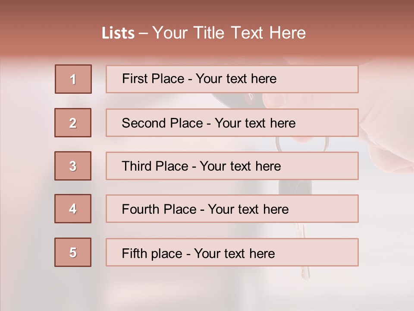Click the metal key ring in background
Viewport: 414px width, 311px height.
[302, 144]
